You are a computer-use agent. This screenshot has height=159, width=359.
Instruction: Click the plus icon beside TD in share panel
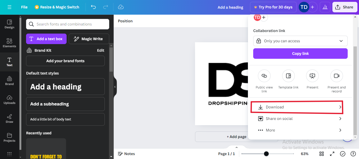click(264, 18)
